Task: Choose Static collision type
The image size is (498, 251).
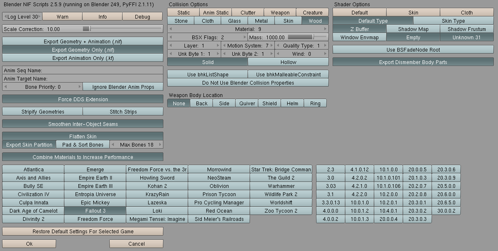Action: tap(184, 12)
